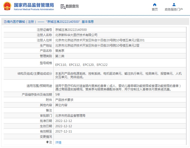Viewport: 190px width, 148px height.
Task: Click the lightbulb icon next to 注
Action: click(x=47, y=142)
